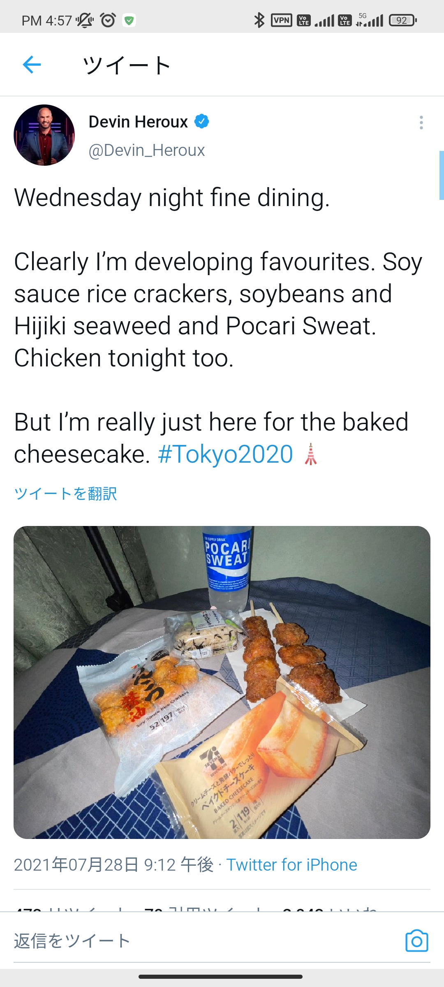Open Devin Heroux's profile picture
This screenshot has width=444, height=987.
pos(44,135)
